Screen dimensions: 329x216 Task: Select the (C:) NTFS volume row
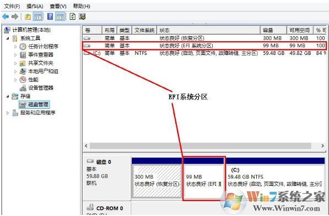tap(204, 53)
